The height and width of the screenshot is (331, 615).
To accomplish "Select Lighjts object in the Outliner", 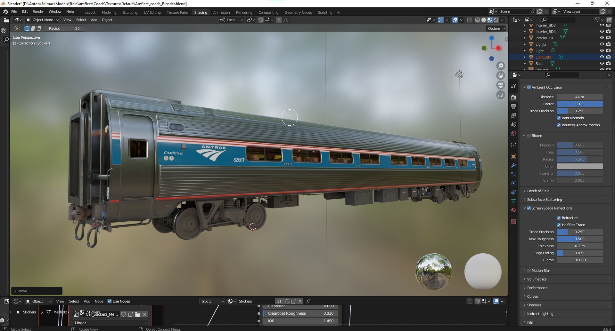I will point(541,44).
